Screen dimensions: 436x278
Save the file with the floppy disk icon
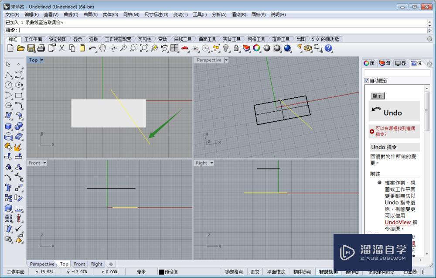pos(31,48)
